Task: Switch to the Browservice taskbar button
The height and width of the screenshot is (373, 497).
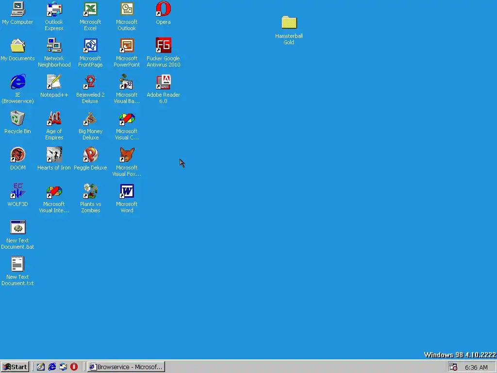Action: [126, 367]
